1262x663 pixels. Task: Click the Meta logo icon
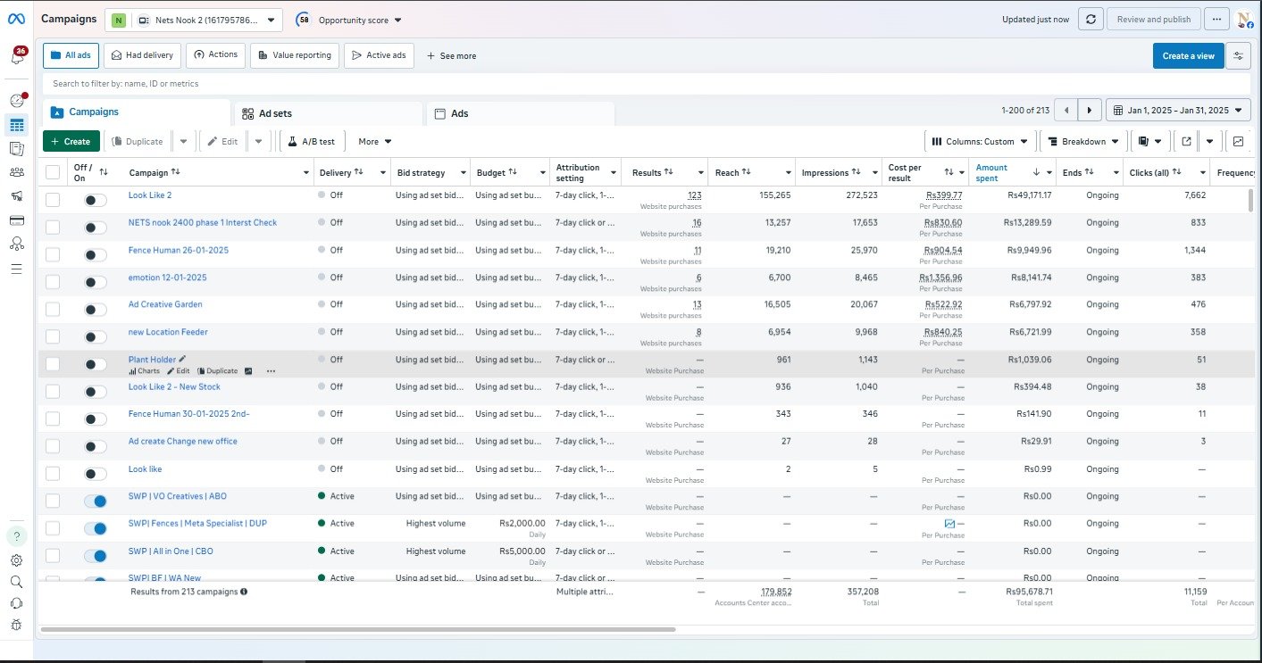18,19
